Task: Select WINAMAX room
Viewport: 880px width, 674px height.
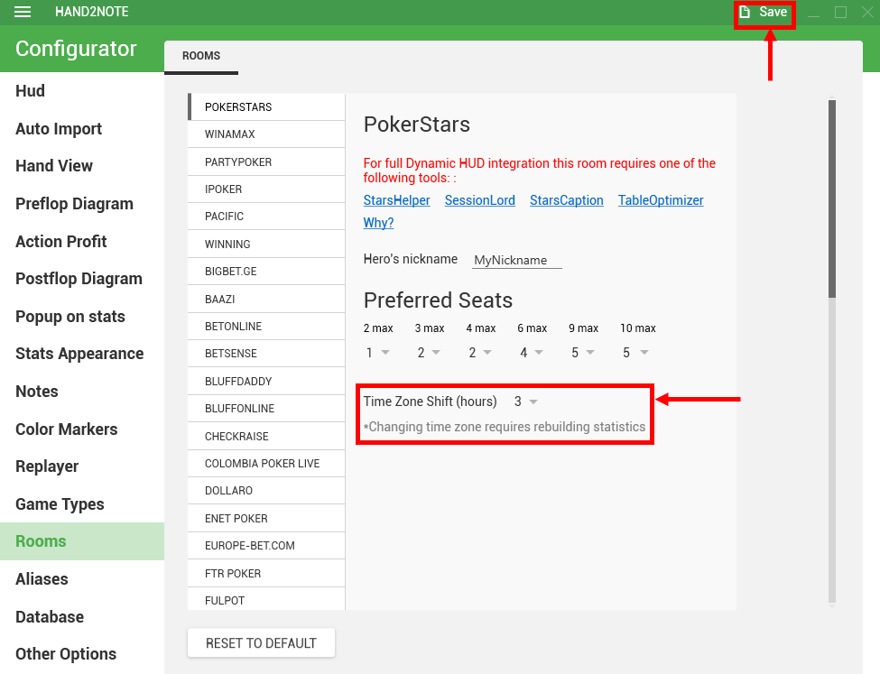Action: [x=266, y=134]
